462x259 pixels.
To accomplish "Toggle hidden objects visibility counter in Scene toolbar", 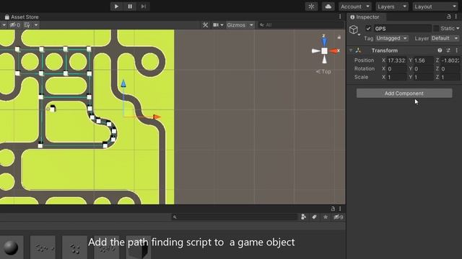I will (x=15, y=25).
